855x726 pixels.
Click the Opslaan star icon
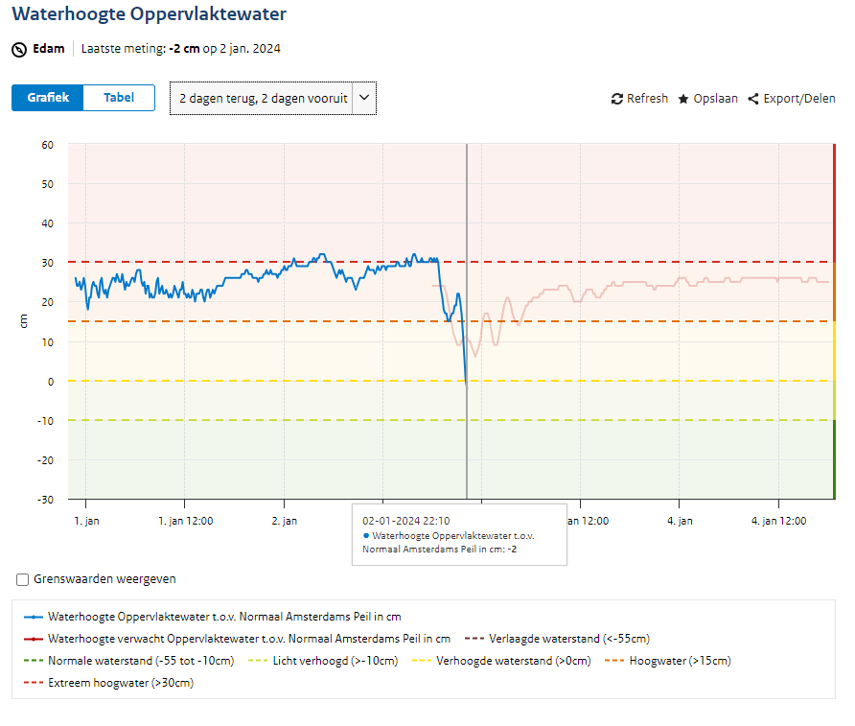point(683,99)
